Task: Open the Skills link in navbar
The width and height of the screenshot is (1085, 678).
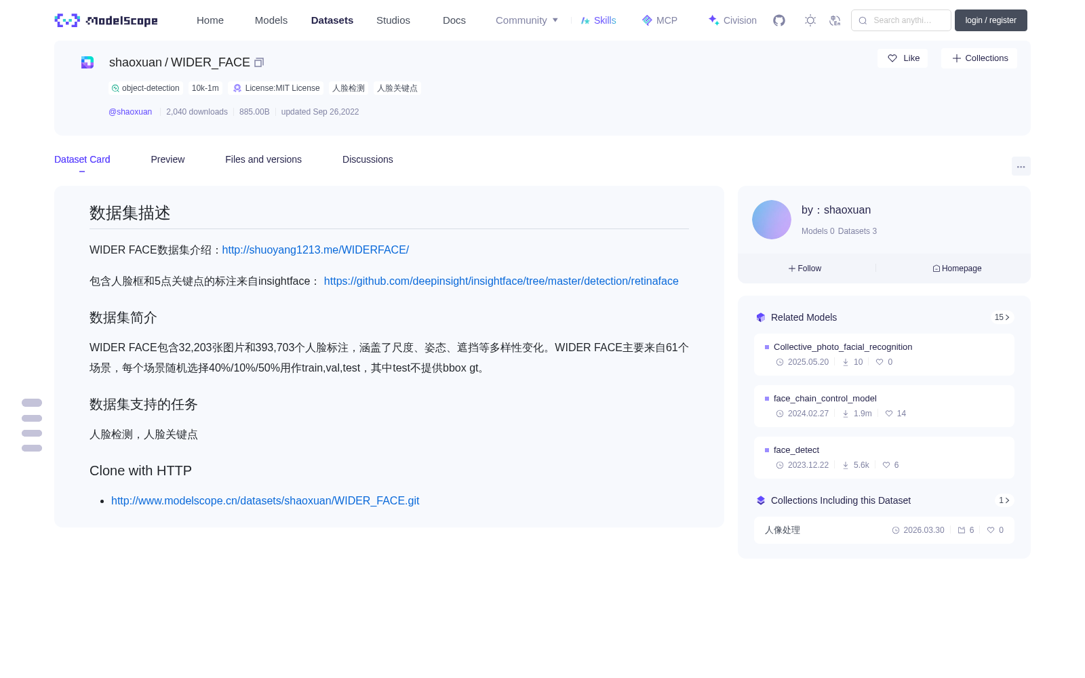Action: pyautogui.click(x=599, y=20)
